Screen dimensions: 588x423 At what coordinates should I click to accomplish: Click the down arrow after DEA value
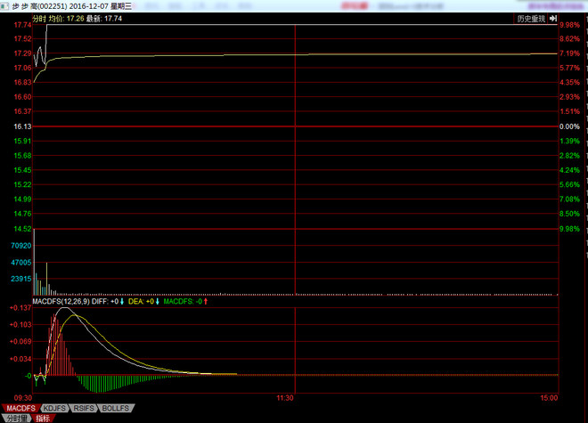point(157,302)
